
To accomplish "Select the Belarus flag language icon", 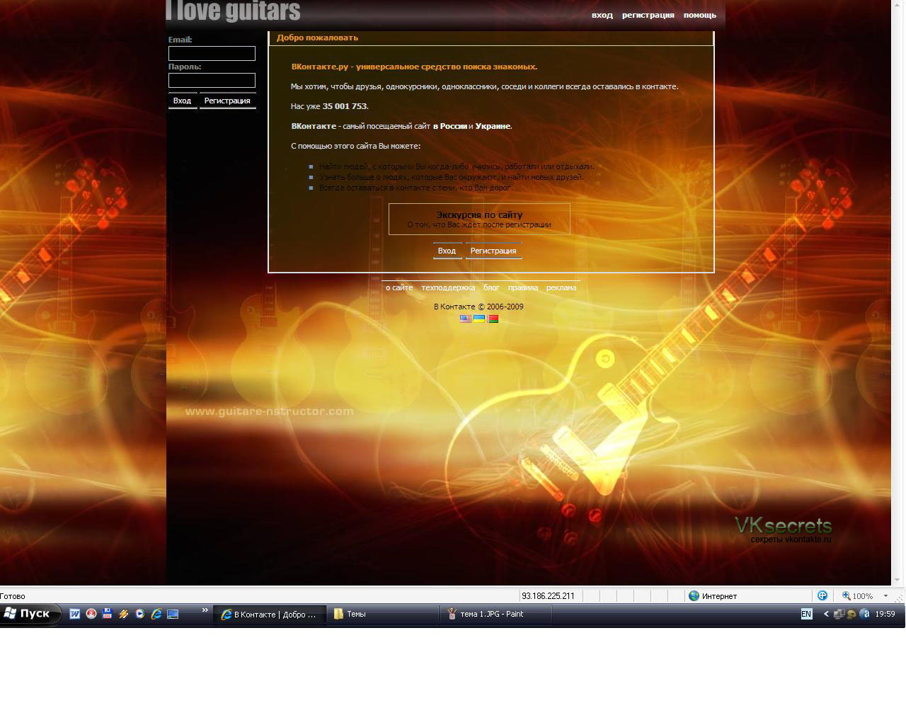I will coord(493,319).
